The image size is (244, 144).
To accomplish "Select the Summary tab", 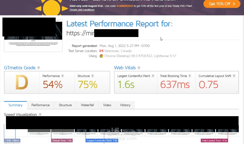I will click(15, 105).
